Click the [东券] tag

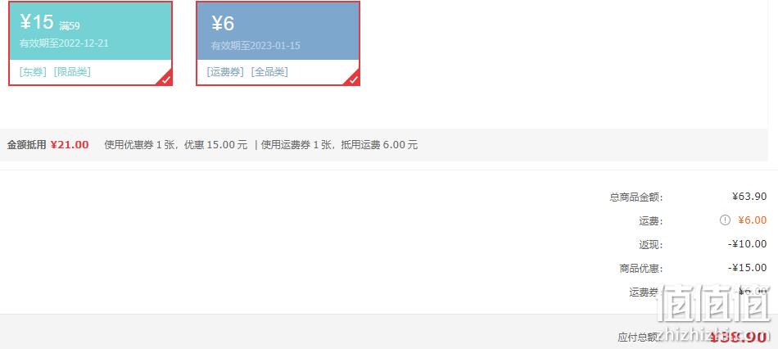pyautogui.click(x=33, y=72)
